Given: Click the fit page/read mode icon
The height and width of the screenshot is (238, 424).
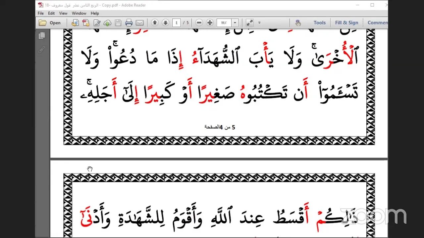Looking at the screenshot, I should 250,23.
